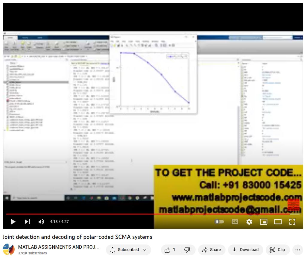307x258 pixels.
Task: Download the video
Action: point(246,250)
